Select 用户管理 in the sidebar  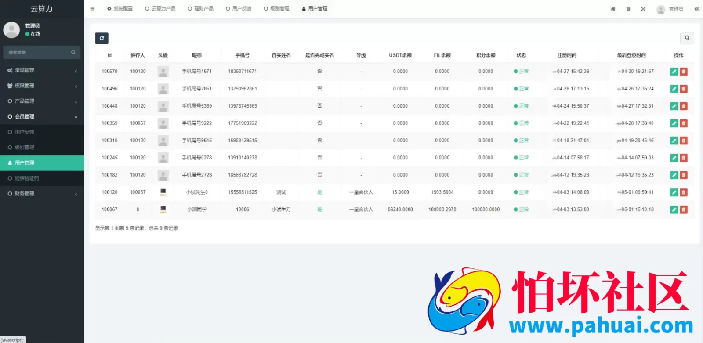(42, 163)
